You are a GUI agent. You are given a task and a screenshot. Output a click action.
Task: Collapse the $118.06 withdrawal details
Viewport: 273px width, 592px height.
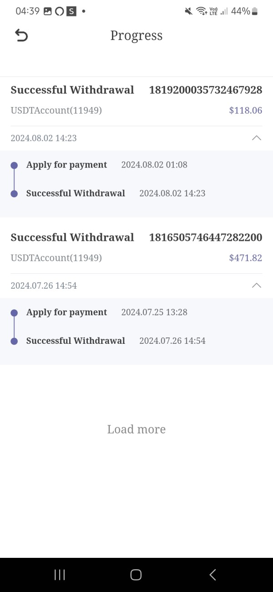(256, 138)
